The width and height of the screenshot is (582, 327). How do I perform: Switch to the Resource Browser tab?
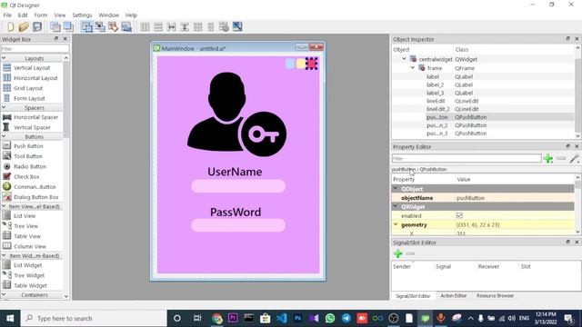pyautogui.click(x=495, y=296)
